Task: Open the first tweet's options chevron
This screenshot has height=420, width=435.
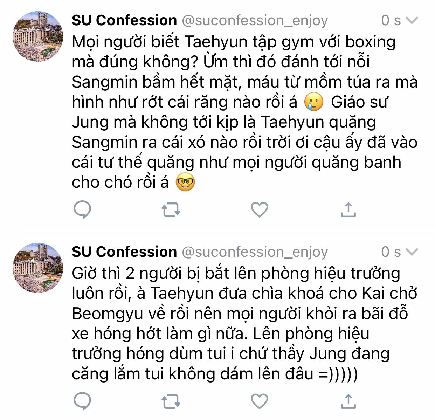Action: point(412,20)
